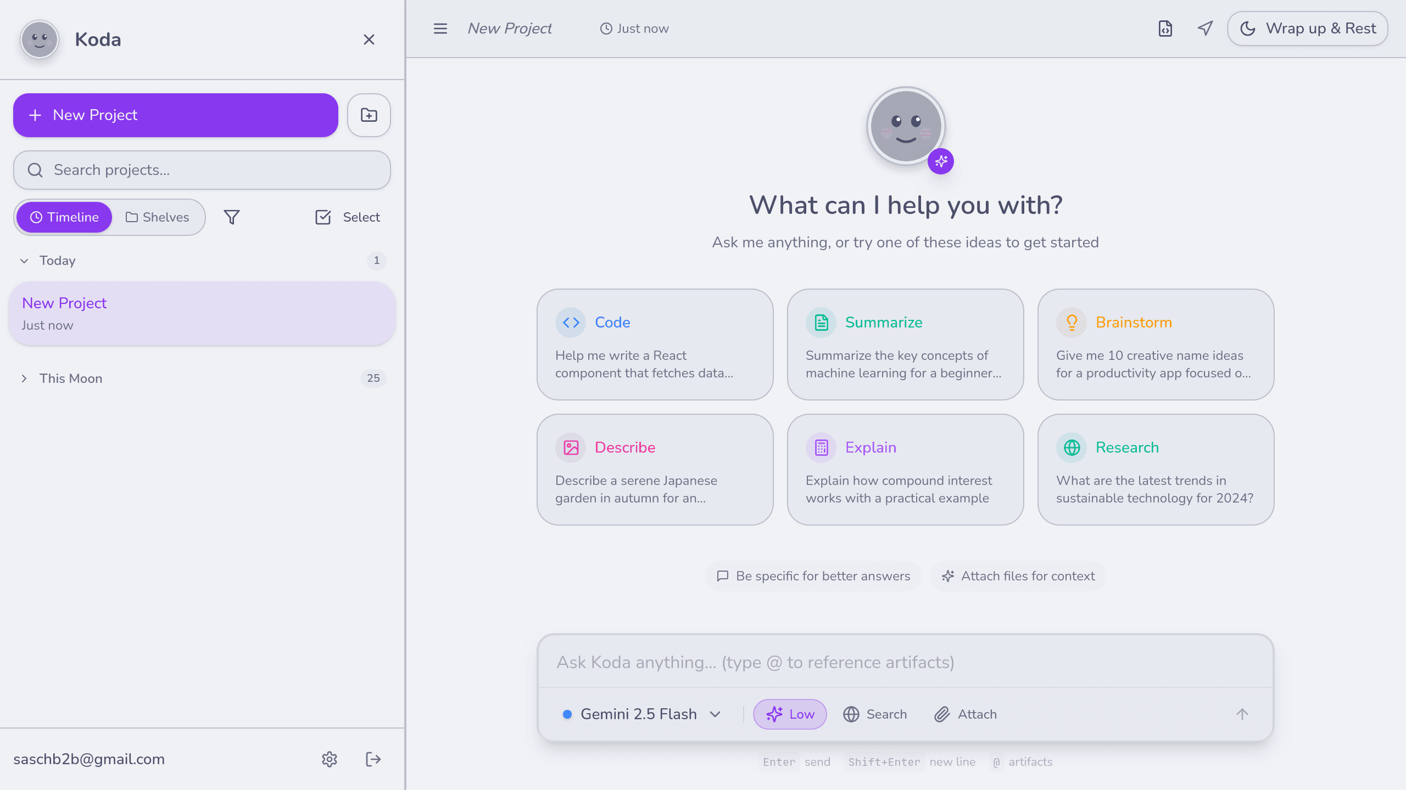Viewport: 1406px width, 790px height.
Task: Click the purple New Project button
Action: coord(176,115)
